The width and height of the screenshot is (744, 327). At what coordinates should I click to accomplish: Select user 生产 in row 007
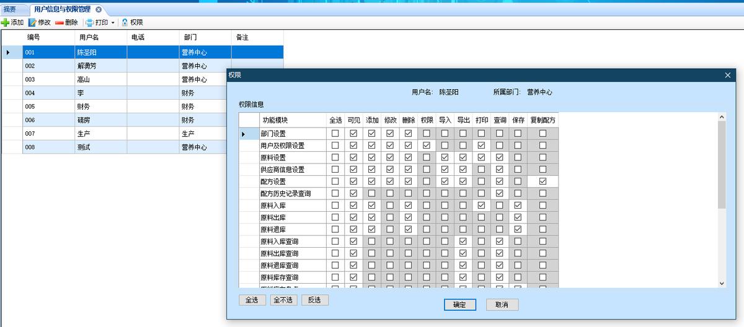point(115,134)
